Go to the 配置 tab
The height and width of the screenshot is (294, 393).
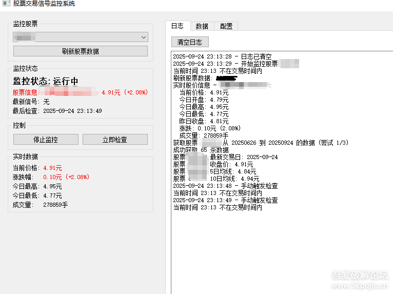tap(226, 26)
